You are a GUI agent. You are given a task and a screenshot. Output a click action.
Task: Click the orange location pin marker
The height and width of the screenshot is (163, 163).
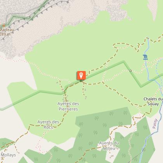[81, 75]
